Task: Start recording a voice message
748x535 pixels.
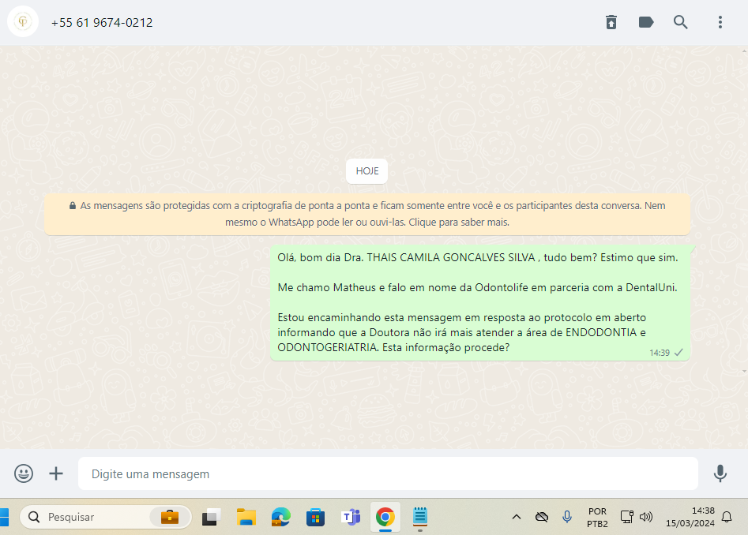Action: point(720,473)
